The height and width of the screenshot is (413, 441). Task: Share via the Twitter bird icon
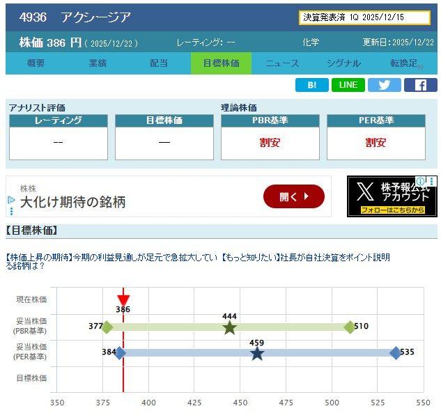click(384, 85)
